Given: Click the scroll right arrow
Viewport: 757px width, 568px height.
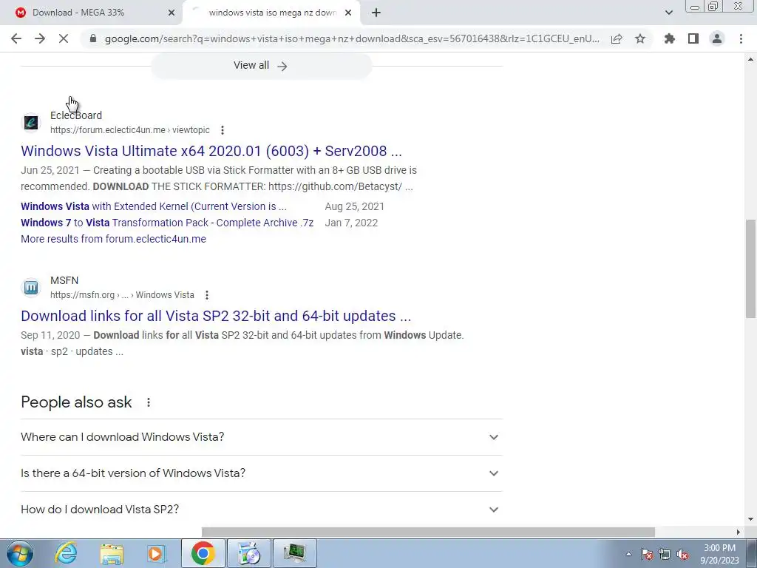Looking at the screenshot, I should tap(739, 532).
